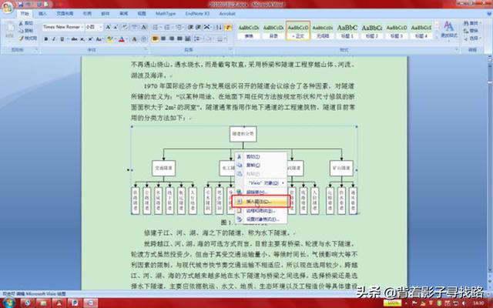Click the enclosed character icon
The image size is (493, 308).
click(144, 39)
